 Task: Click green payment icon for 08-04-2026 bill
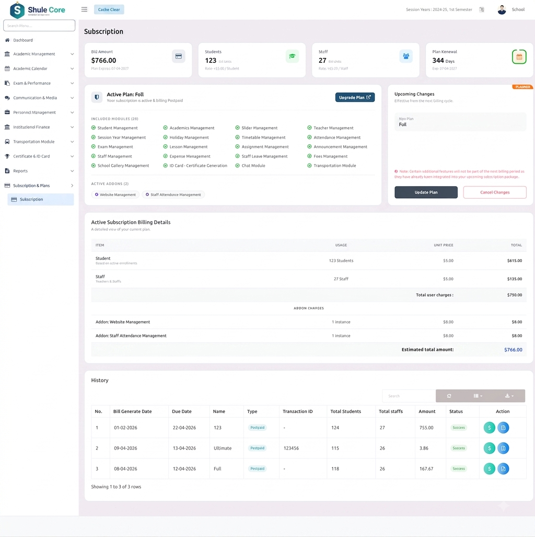(490, 469)
